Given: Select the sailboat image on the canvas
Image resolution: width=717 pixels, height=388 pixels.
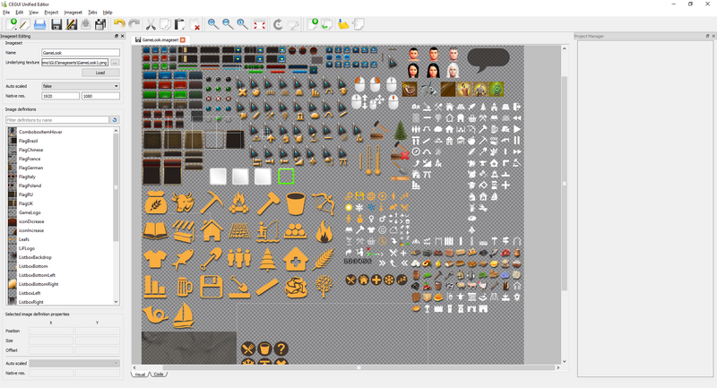Looking at the screenshot, I should (x=183, y=315).
